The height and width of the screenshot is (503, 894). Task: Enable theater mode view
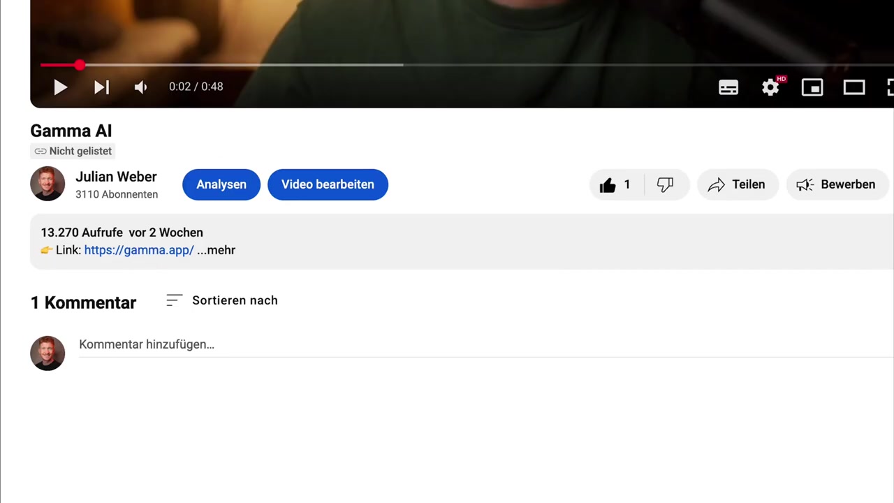click(x=854, y=87)
